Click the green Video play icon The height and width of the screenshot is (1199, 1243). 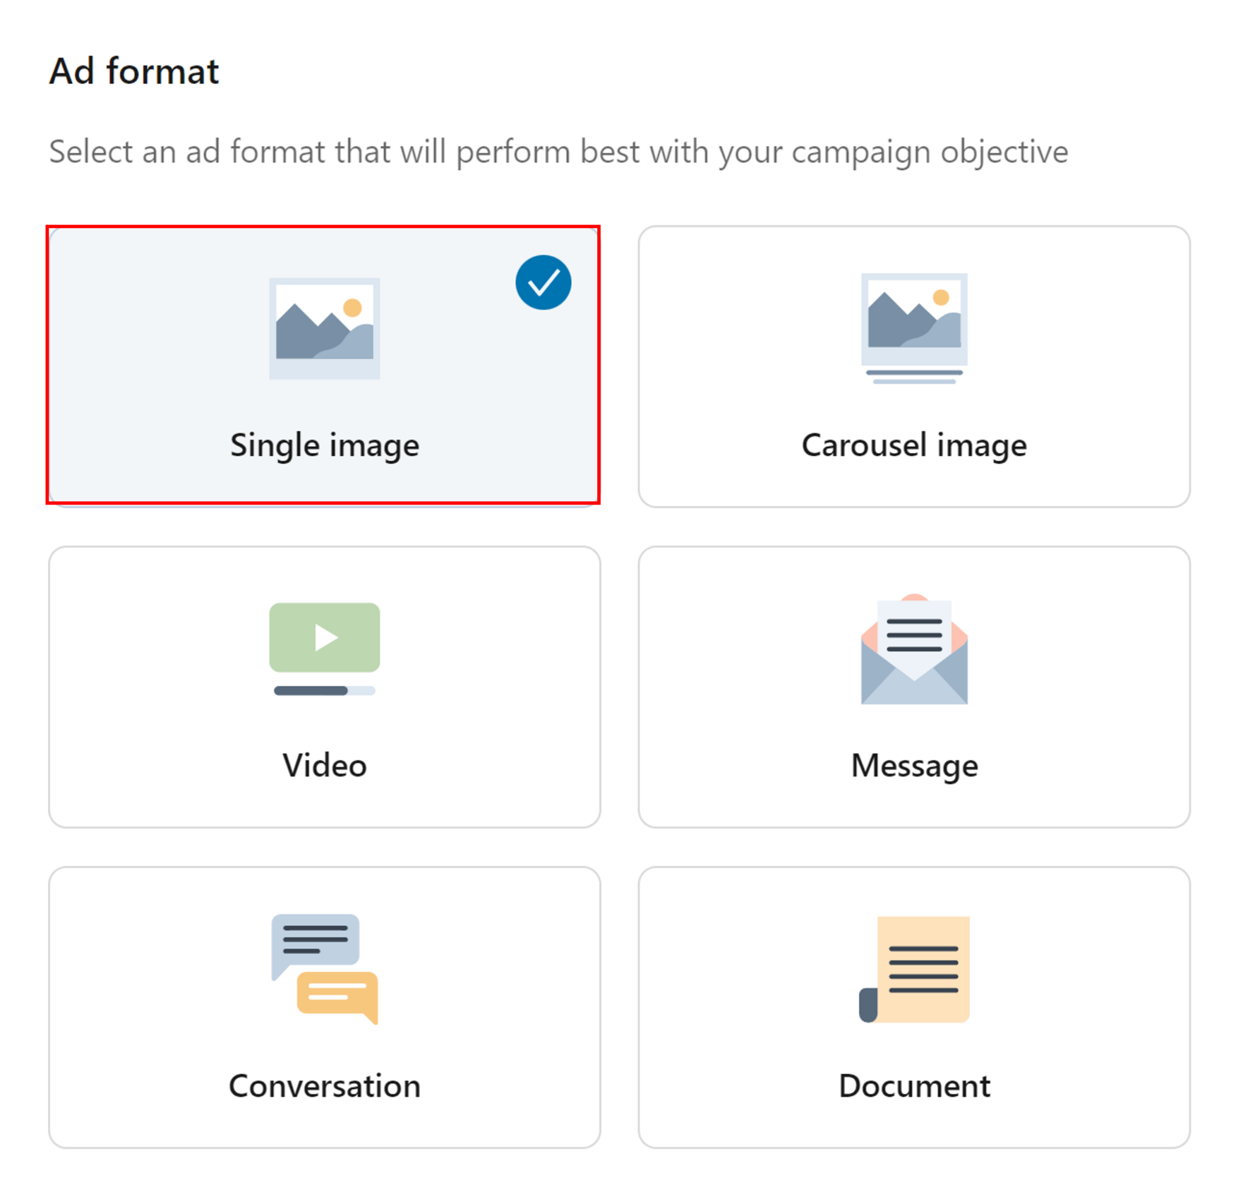(x=324, y=637)
